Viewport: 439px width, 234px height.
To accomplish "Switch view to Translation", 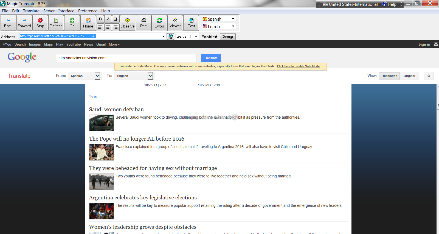I will click(x=389, y=76).
